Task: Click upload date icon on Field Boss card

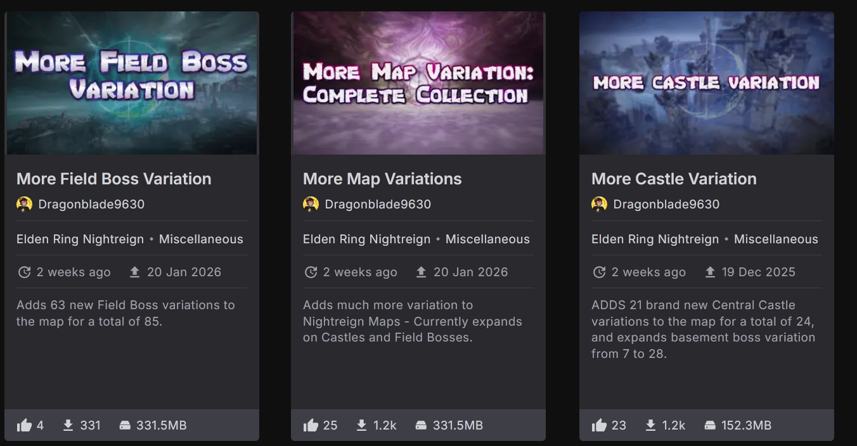Action: [x=134, y=272]
